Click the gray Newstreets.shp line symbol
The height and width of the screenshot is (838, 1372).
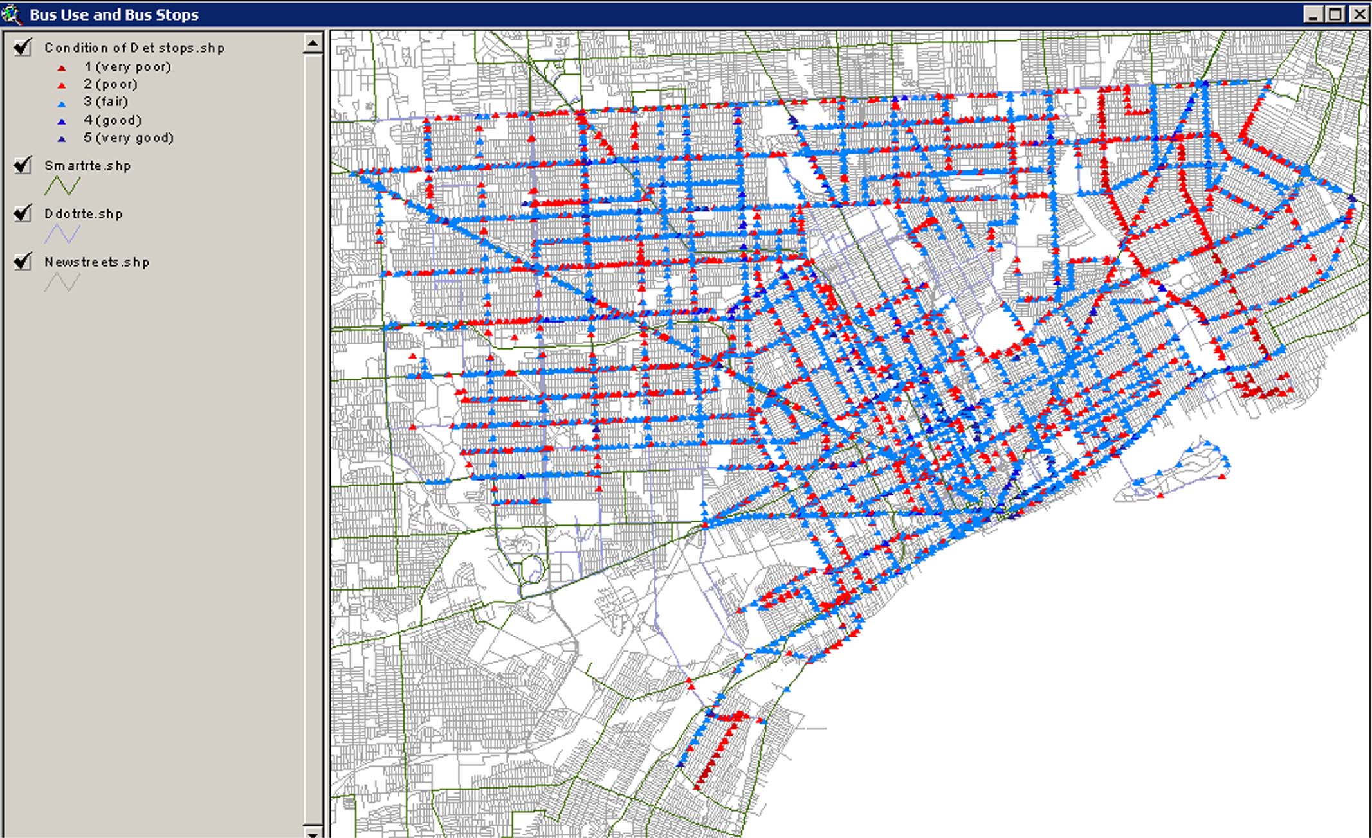(62, 282)
